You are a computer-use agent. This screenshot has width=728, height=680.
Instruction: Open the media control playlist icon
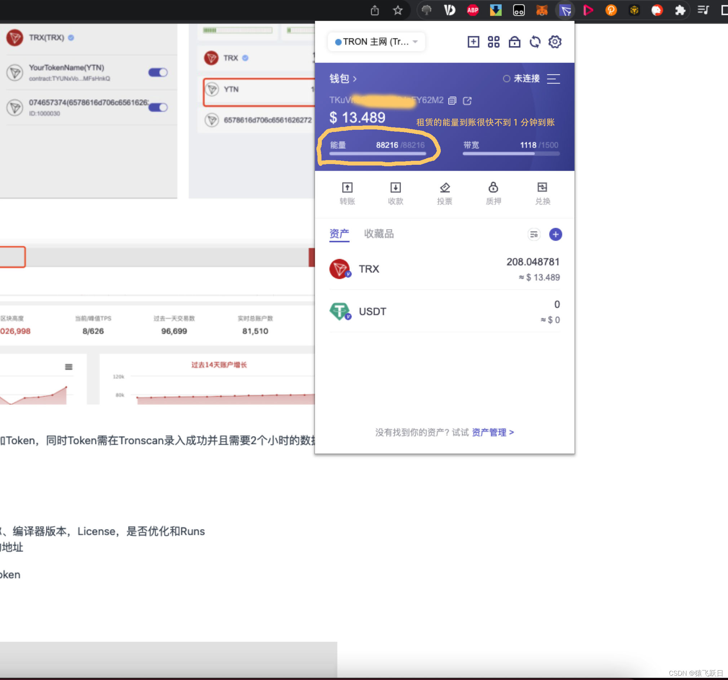[x=703, y=10]
